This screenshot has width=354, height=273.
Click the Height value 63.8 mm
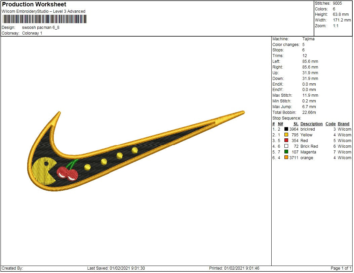[342, 15]
